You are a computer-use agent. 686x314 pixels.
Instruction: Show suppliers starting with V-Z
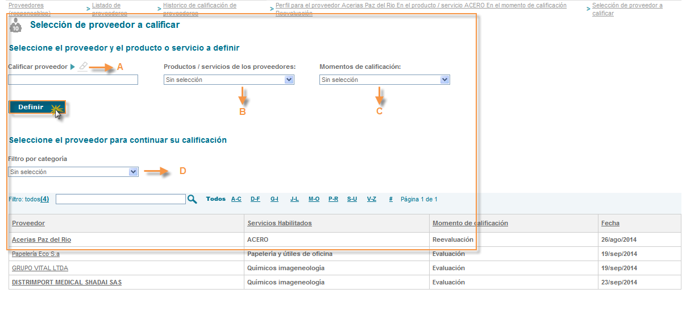[371, 199]
